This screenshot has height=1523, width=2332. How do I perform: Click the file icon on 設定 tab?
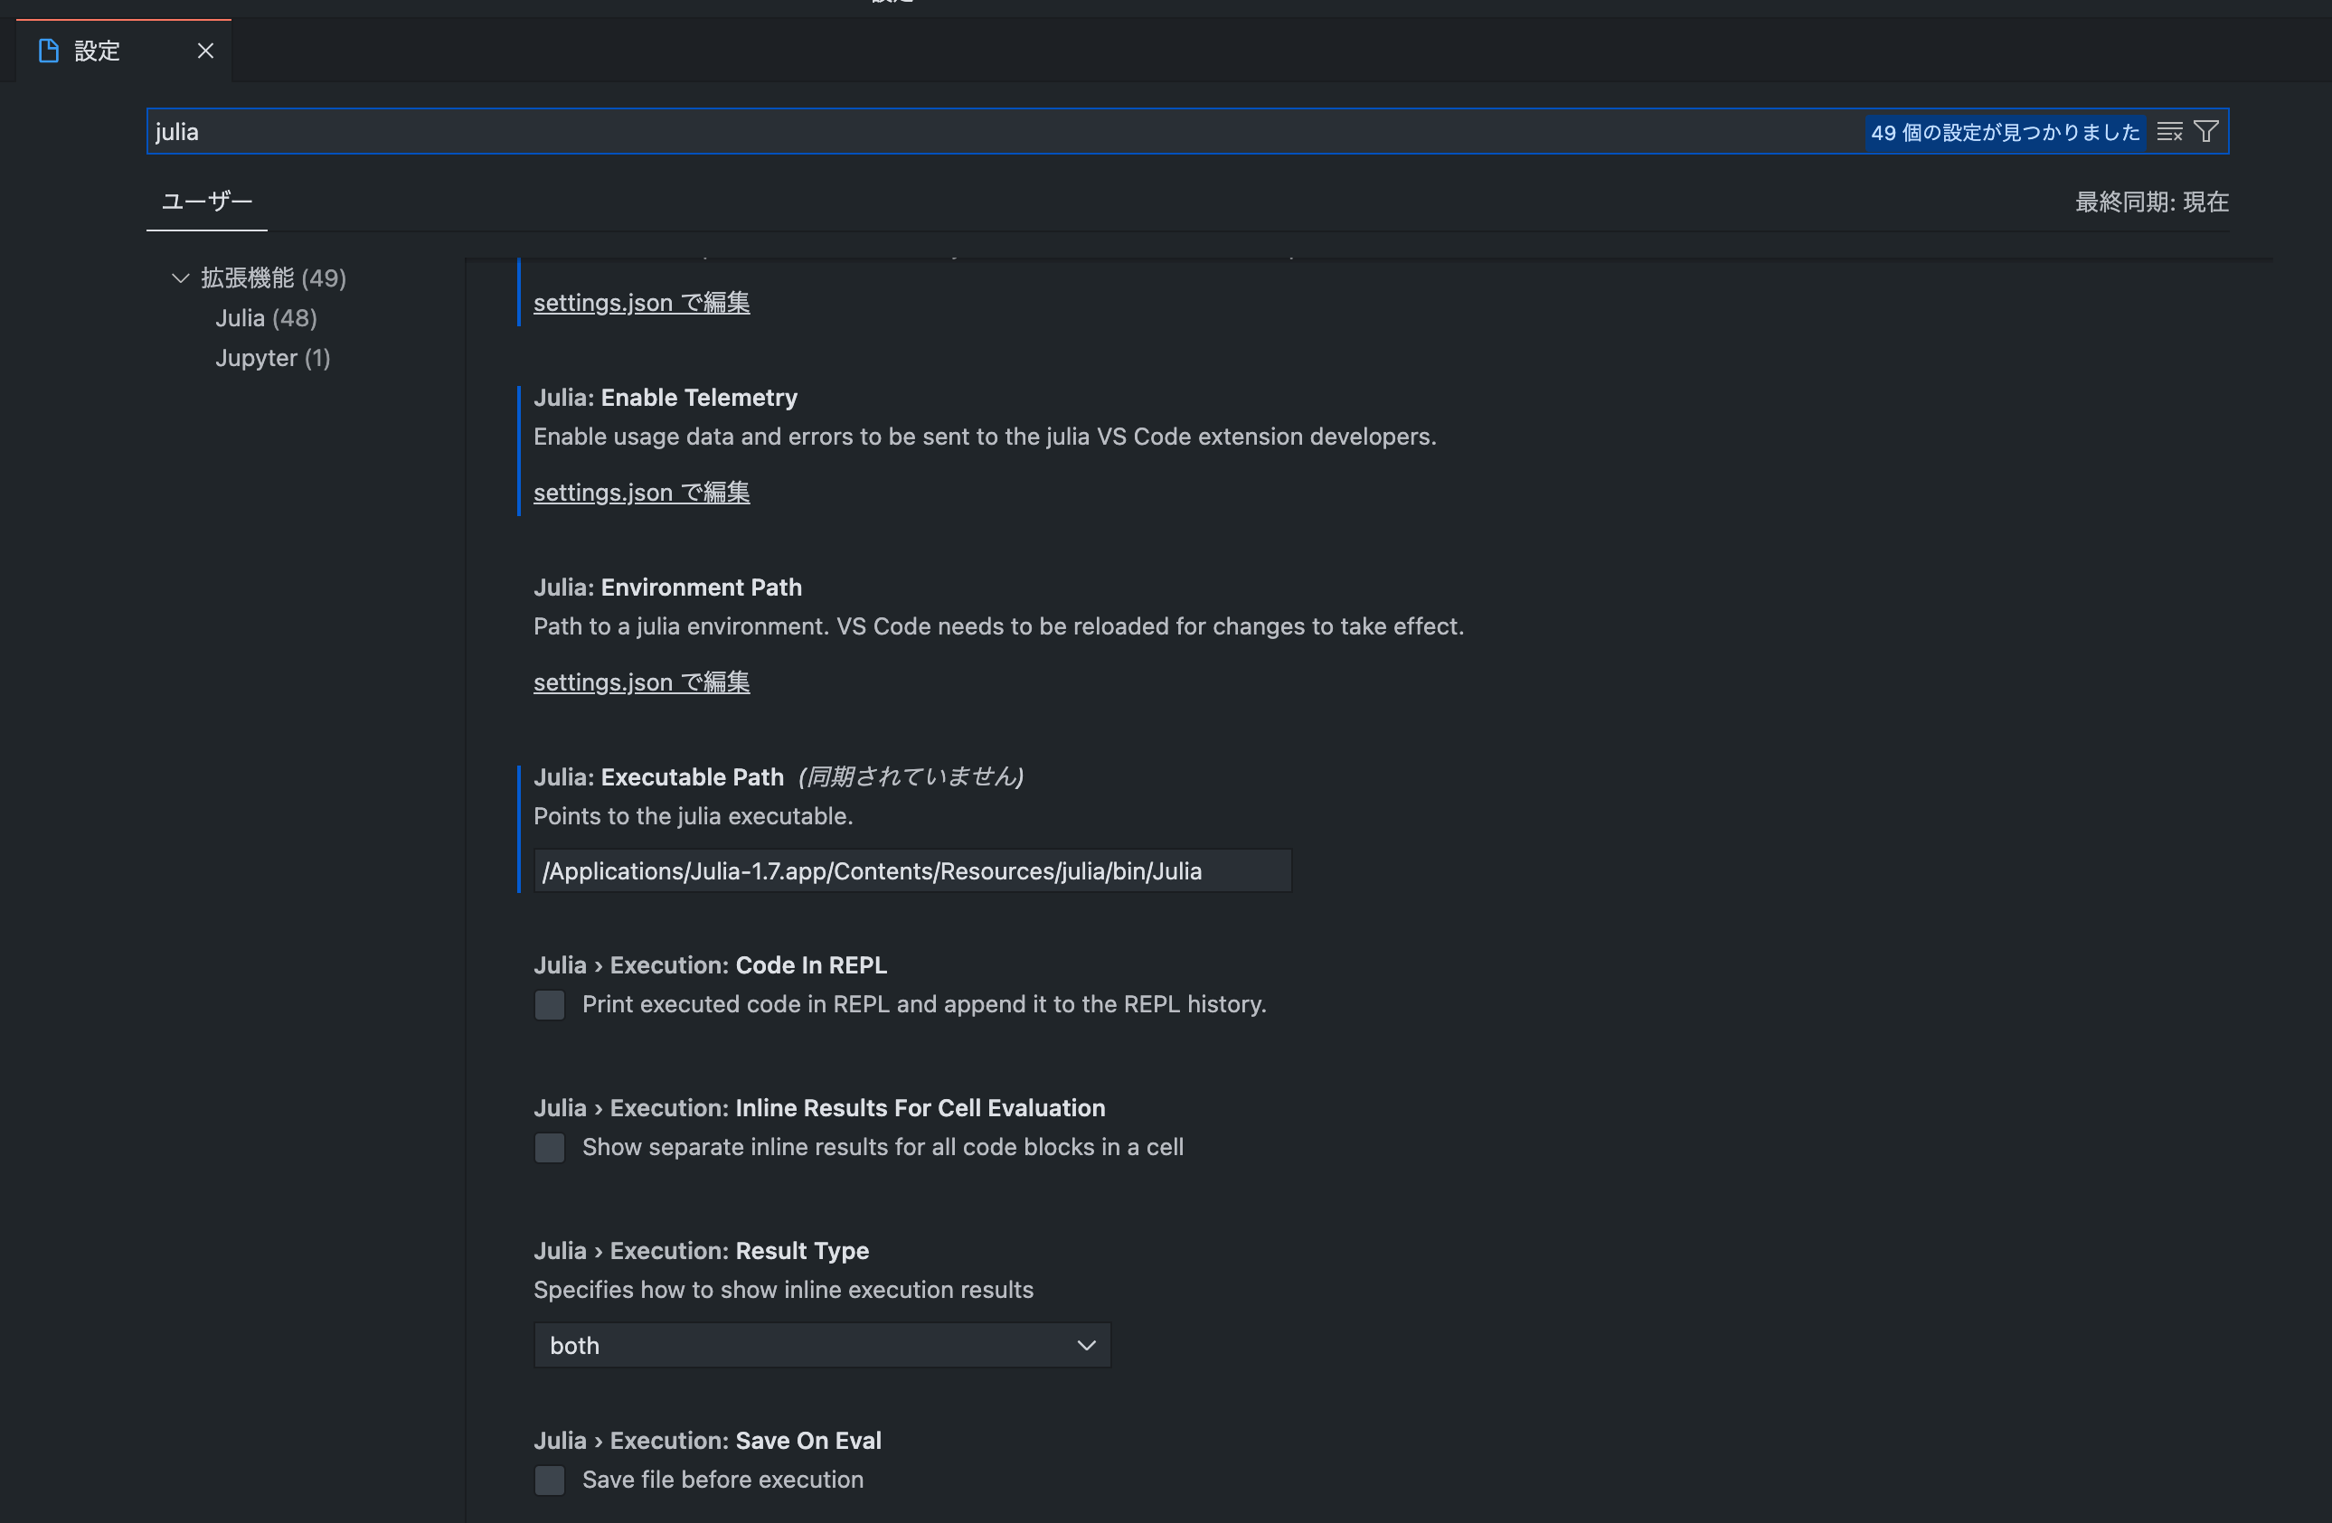pos(48,51)
